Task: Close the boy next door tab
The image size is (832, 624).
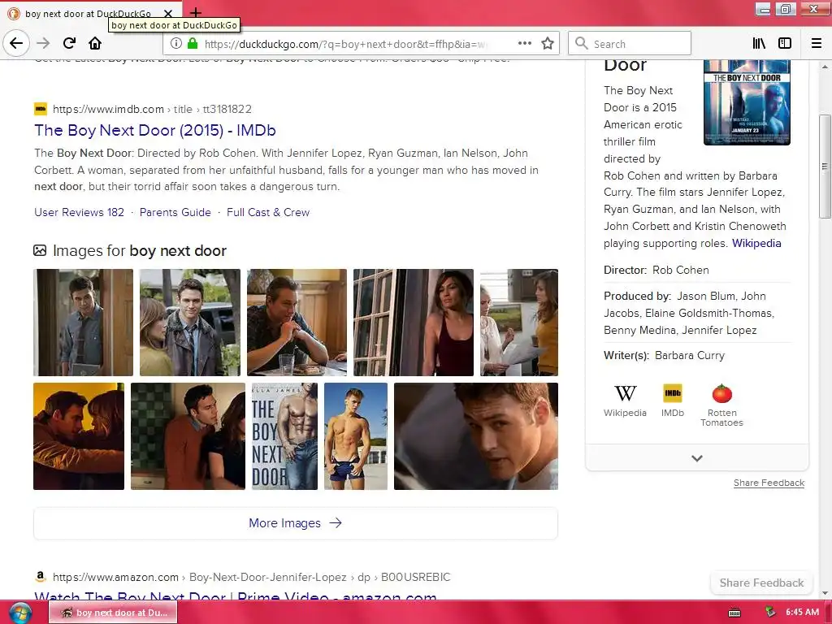Action: (167, 13)
